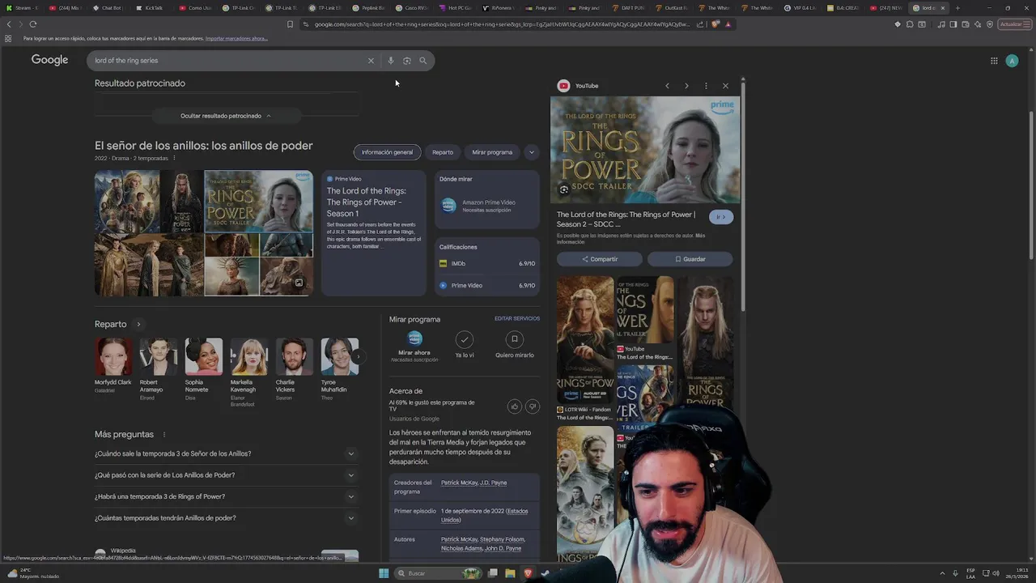Screen dimensions: 1036x583
Task: Open Importar marcadores ahora link
Action: [x=236, y=39]
